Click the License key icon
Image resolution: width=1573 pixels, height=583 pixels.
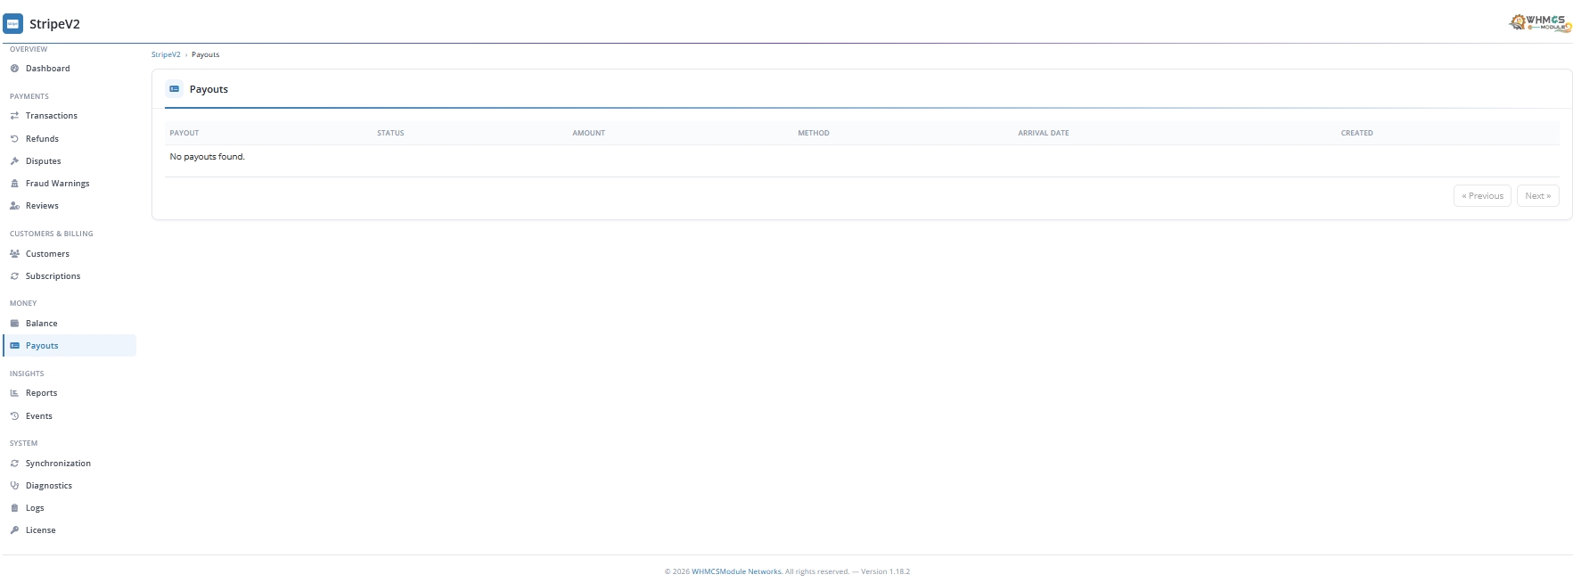coord(14,530)
